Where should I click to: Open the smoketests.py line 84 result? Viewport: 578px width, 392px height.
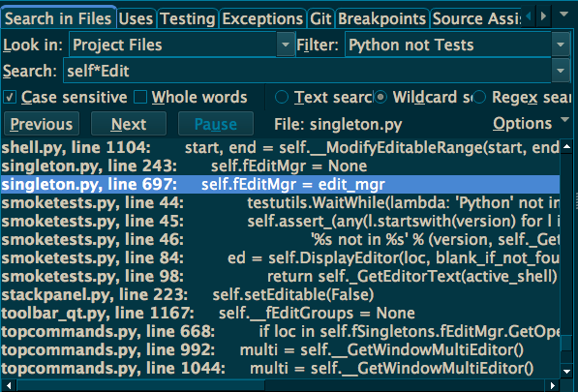280,258
